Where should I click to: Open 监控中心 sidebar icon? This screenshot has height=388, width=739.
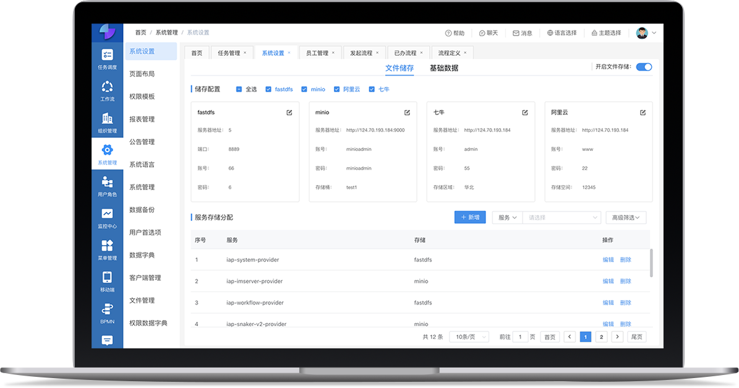[107, 218]
